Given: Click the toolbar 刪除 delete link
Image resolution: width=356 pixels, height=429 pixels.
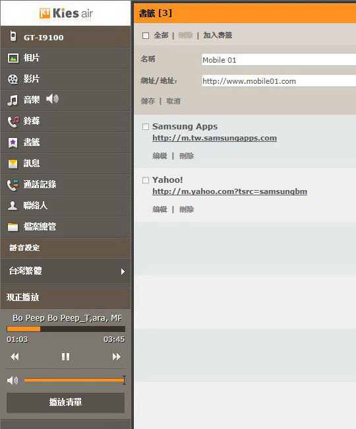Looking at the screenshot, I should click(x=185, y=35).
